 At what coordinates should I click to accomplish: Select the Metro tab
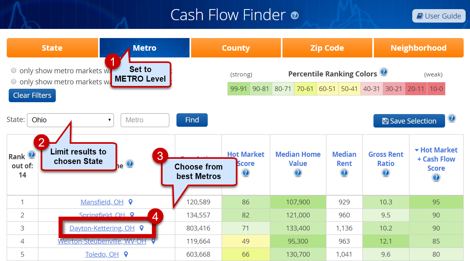(x=144, y=48)
